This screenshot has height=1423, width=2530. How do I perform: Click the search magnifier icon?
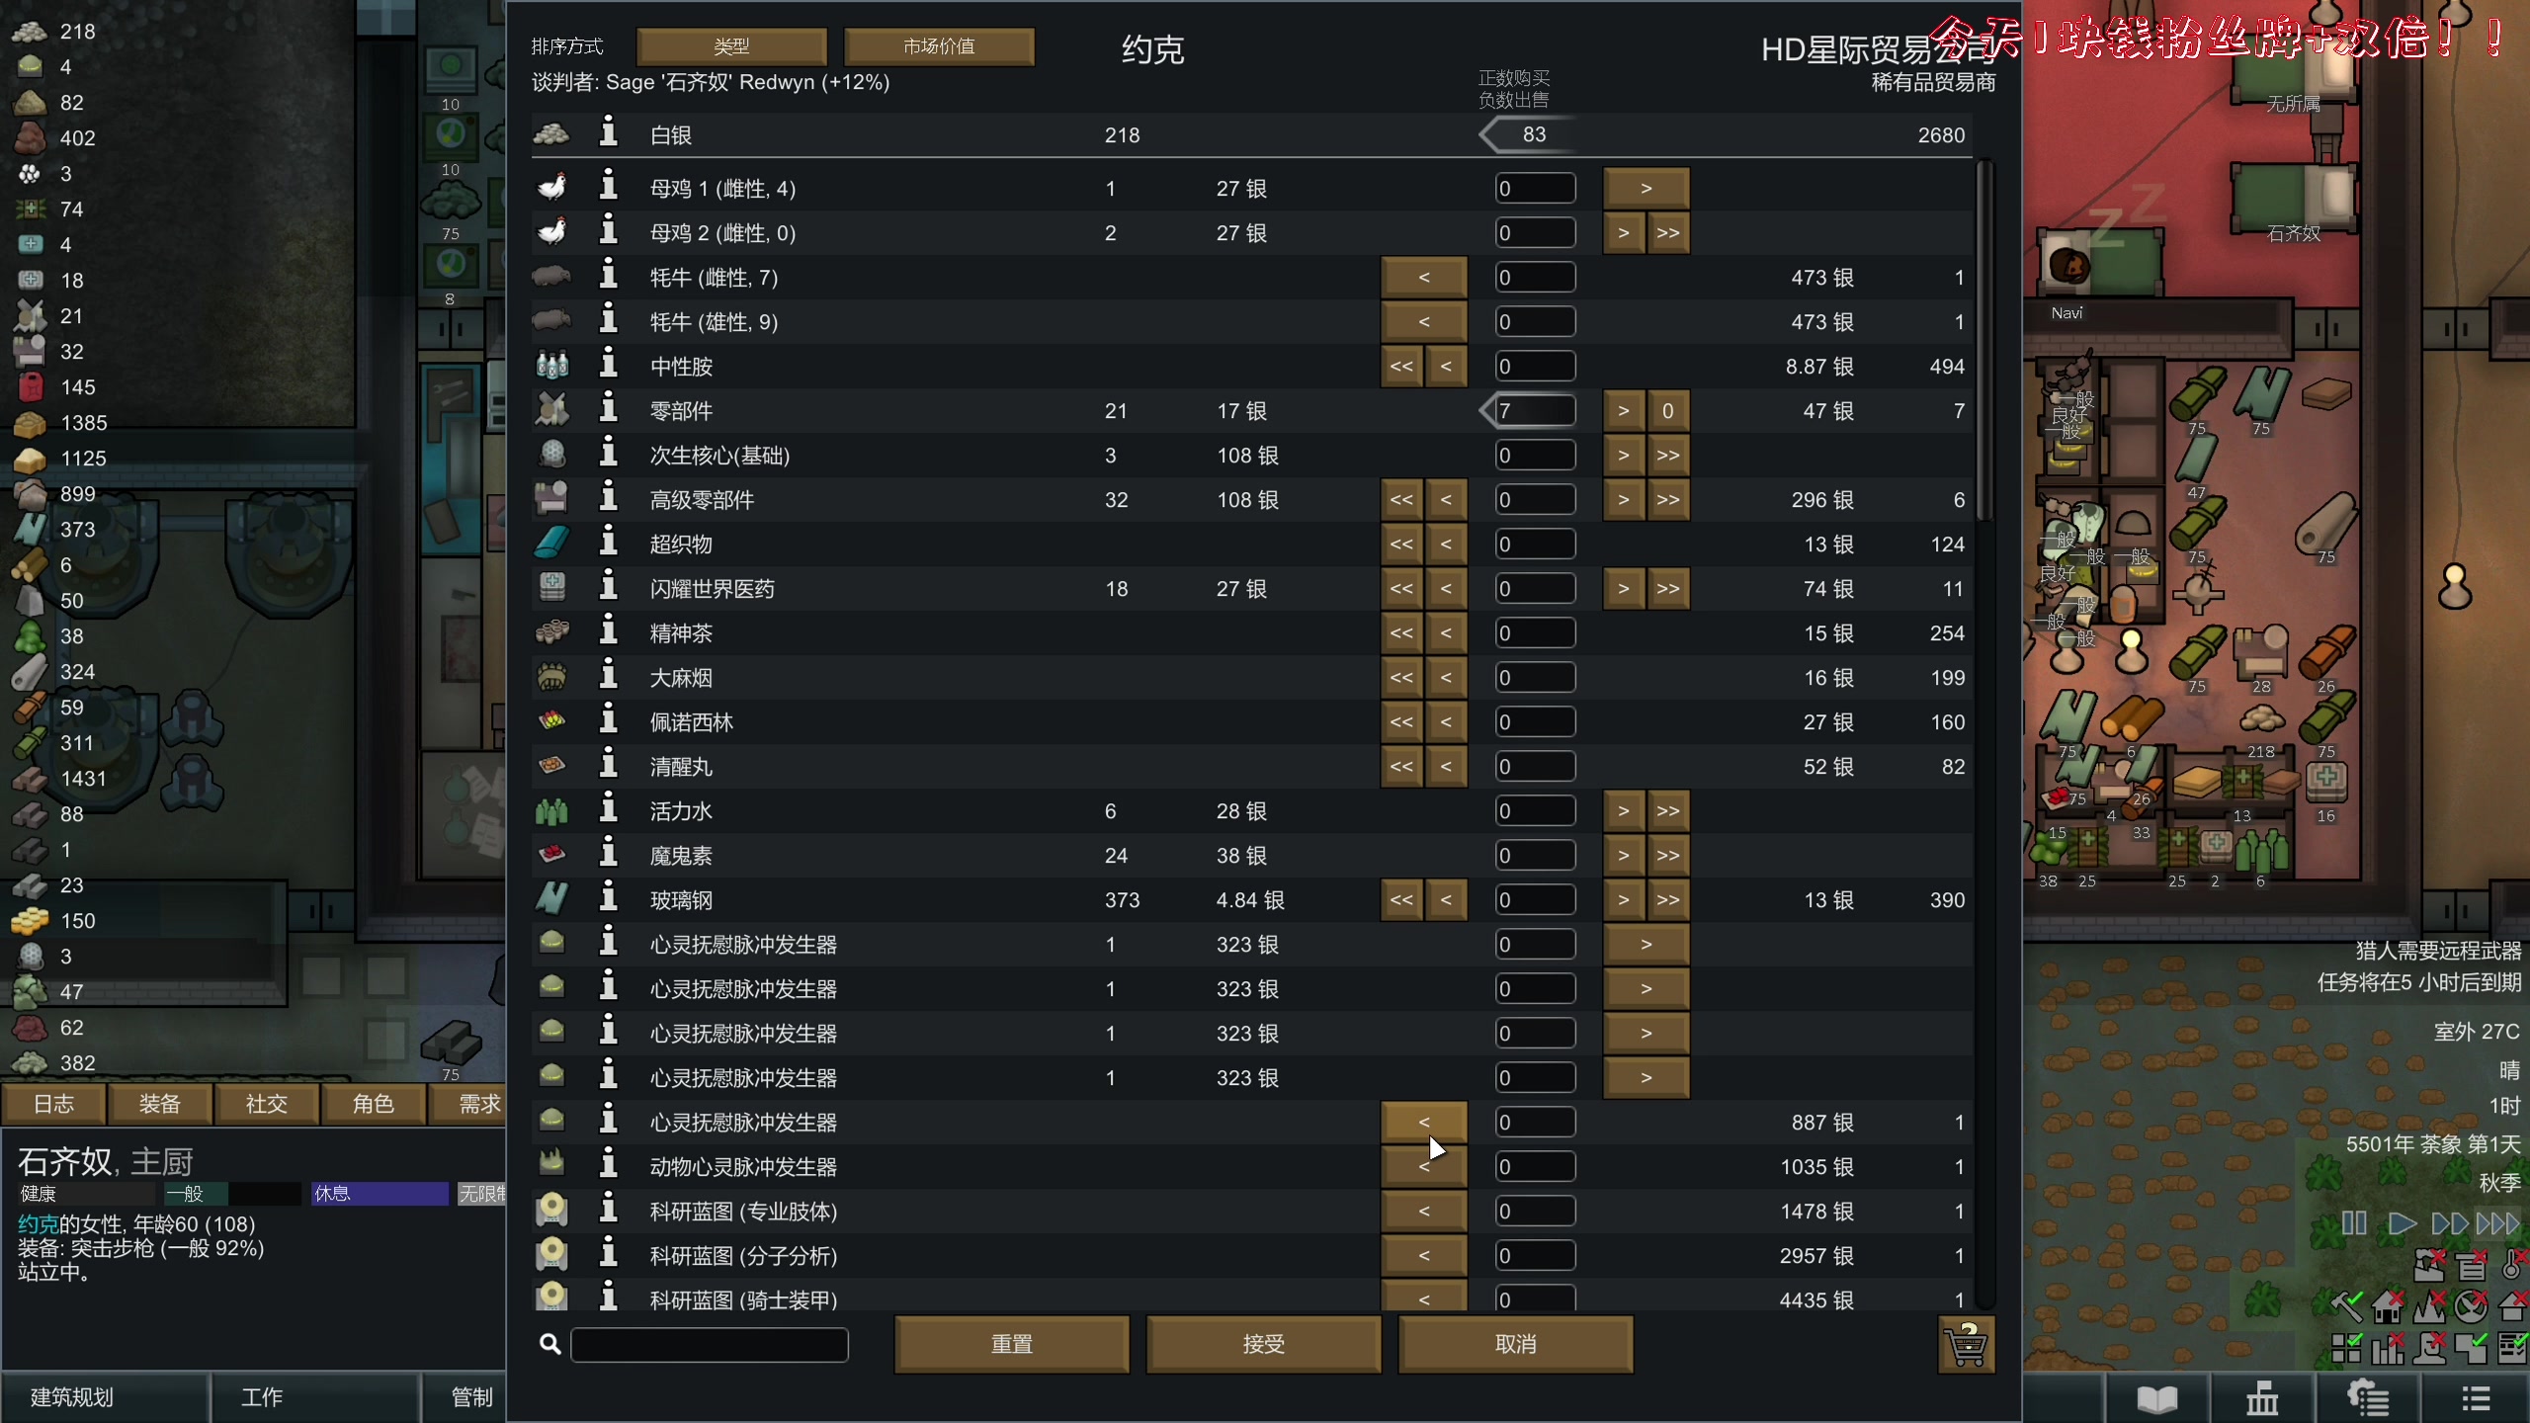550,1344
